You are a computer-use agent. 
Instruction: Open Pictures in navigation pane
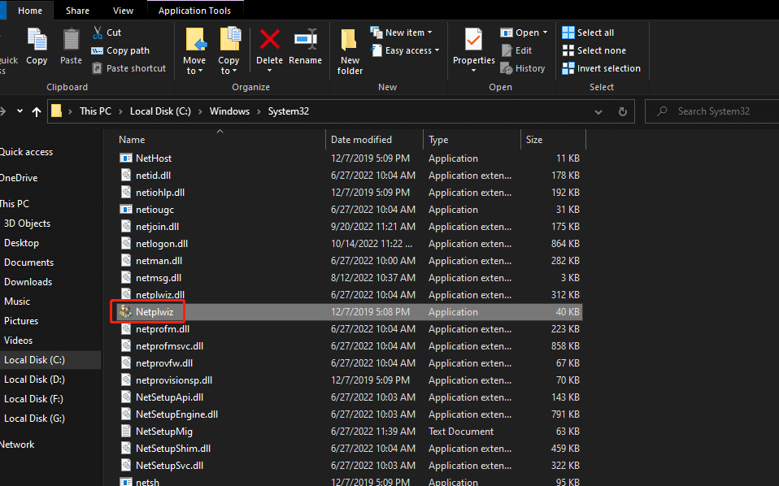pyautogui.click(x=21, y=321)
